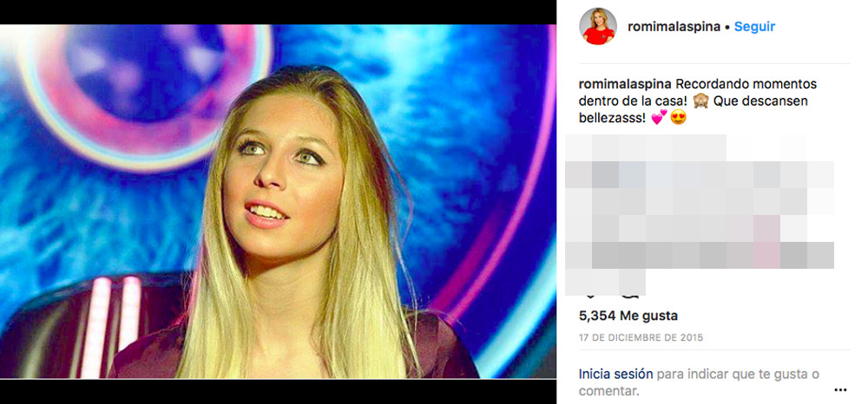Tap the partially hidden heart like icon
The width and height of the screenshot is (868, 404).
[x=590, y=294]
